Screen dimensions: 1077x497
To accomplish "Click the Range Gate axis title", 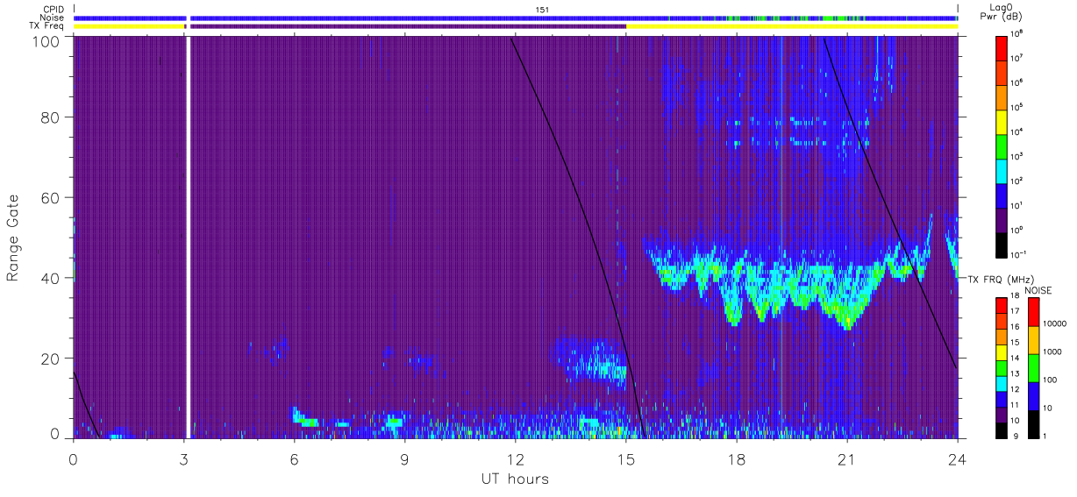I will [13, 238].
